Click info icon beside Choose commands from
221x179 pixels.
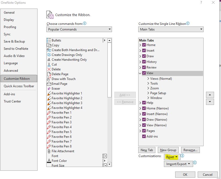tap(85, 23)
